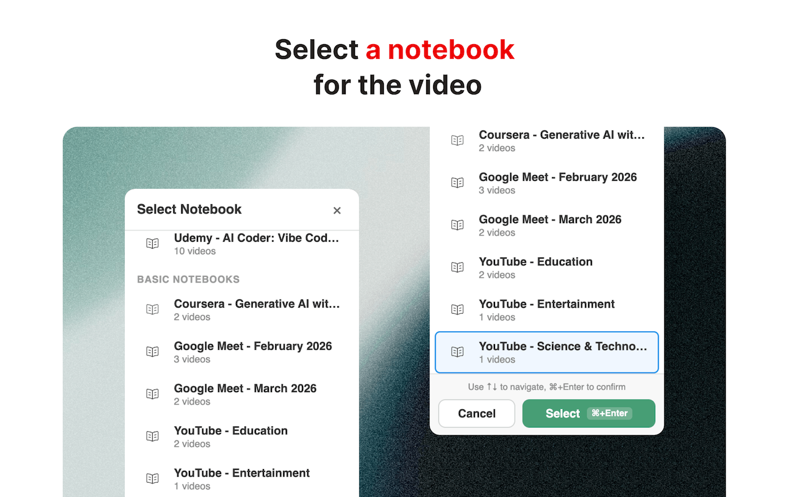
Task: Choose Google Meet - February 2026 in right panel
Action: [x=547, y=183]
